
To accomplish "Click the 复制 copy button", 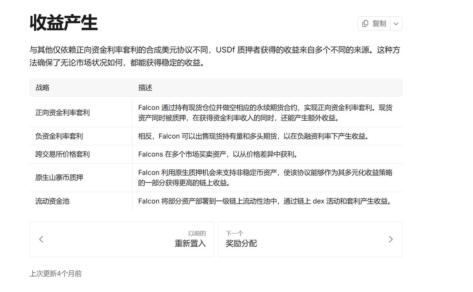I will (374, 24).
